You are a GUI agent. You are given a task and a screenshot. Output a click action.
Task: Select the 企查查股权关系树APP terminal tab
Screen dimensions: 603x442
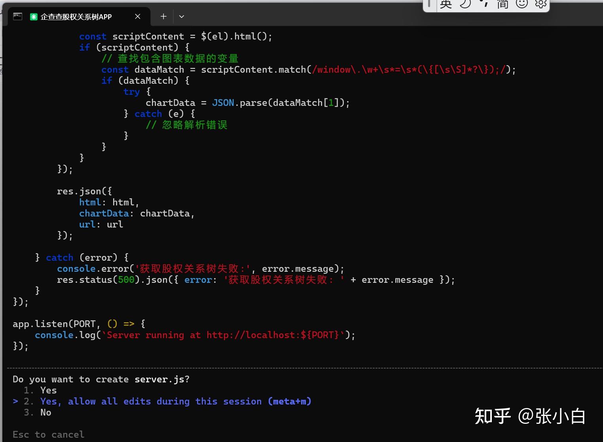[75, 17]
